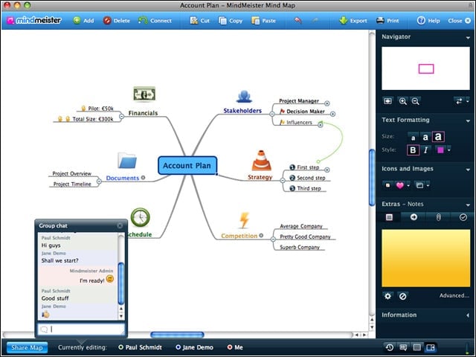Select the small text size

point(413,138)
